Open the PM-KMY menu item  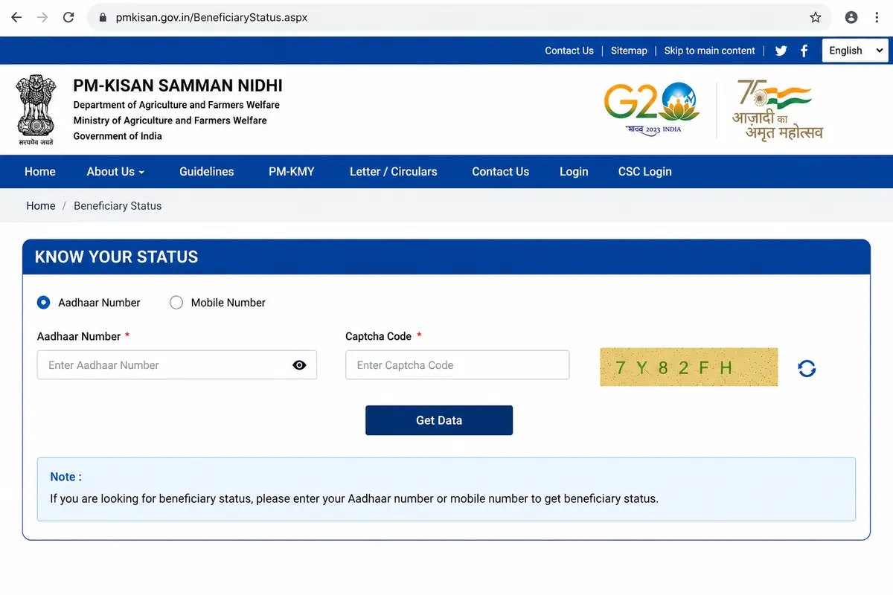[292, 171]
